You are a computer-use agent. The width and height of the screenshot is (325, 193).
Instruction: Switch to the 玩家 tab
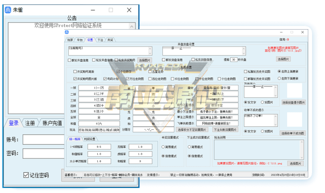click(70, 40)
